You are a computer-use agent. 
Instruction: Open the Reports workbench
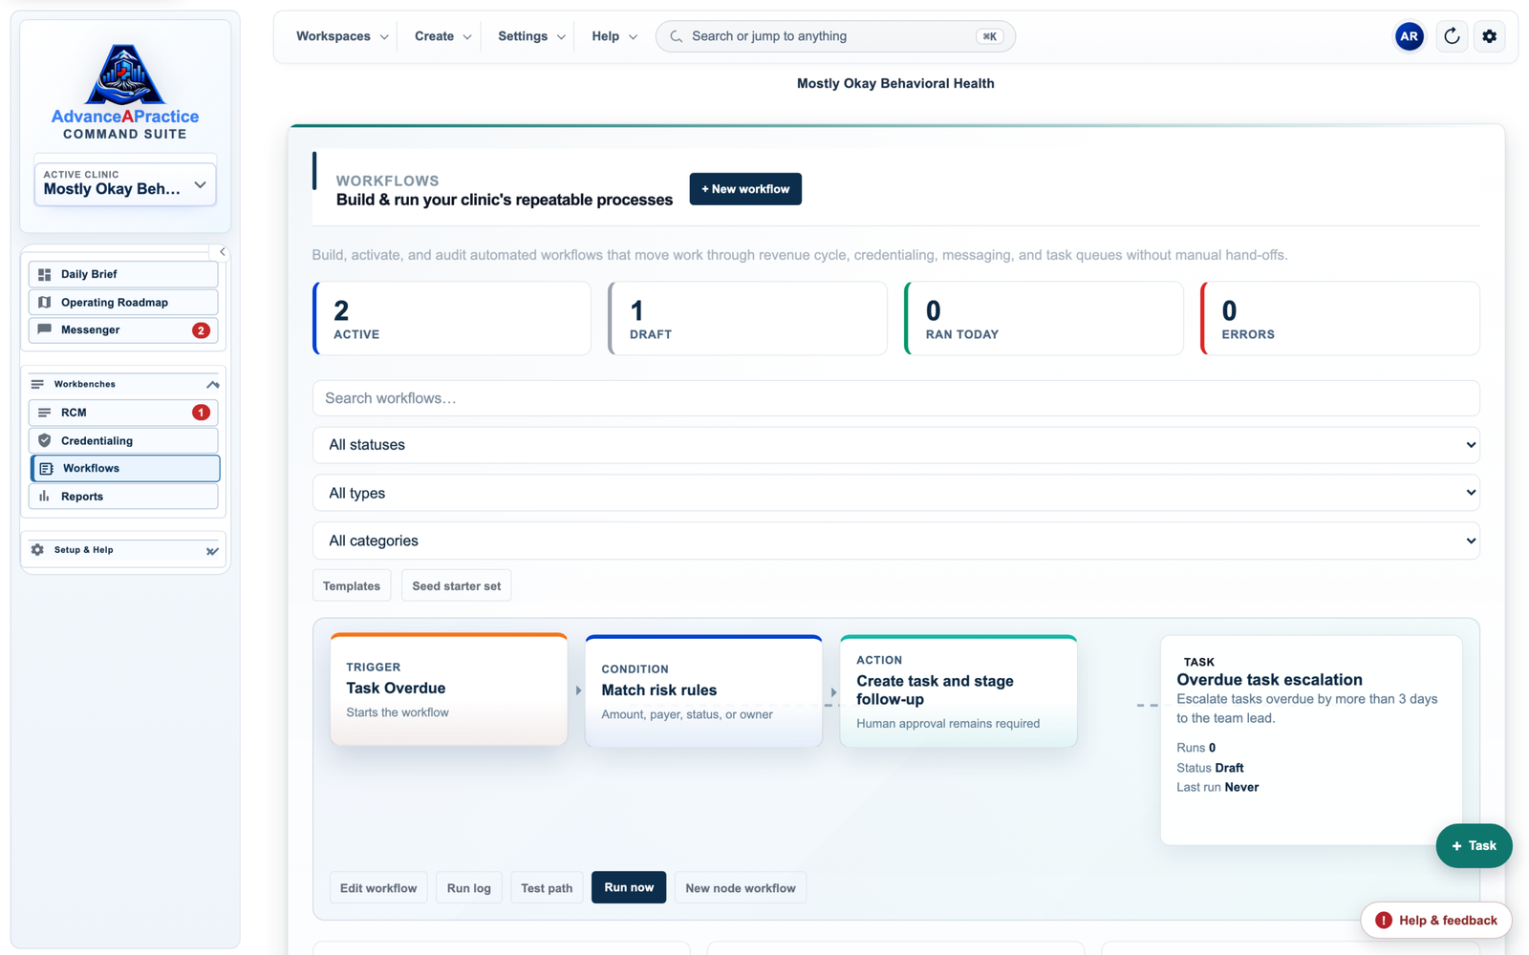[123, 496]
